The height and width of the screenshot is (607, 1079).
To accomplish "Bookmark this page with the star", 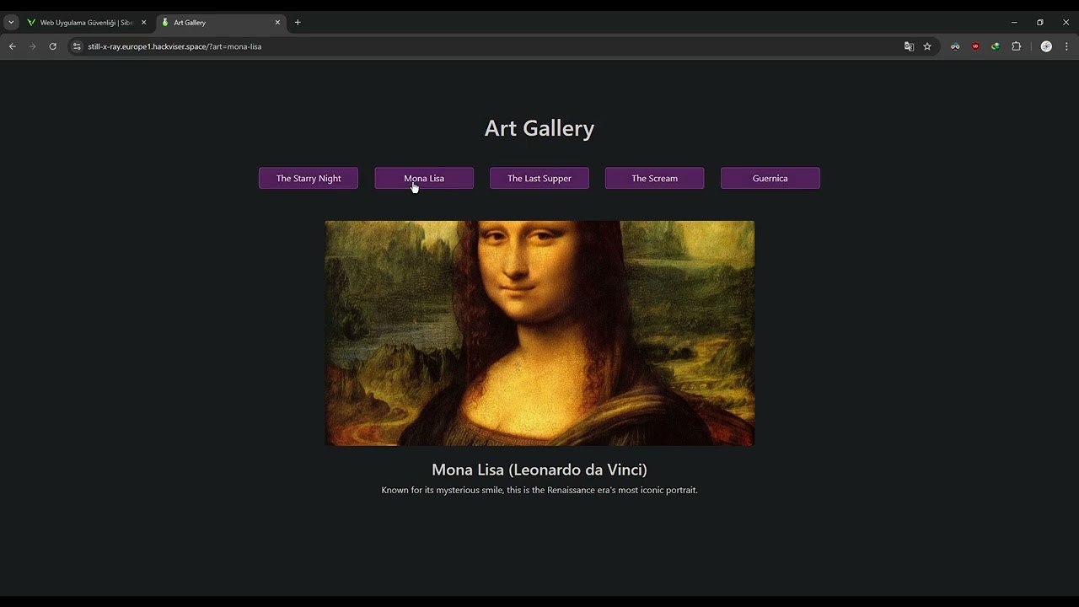I will click(x=927, y=46).
